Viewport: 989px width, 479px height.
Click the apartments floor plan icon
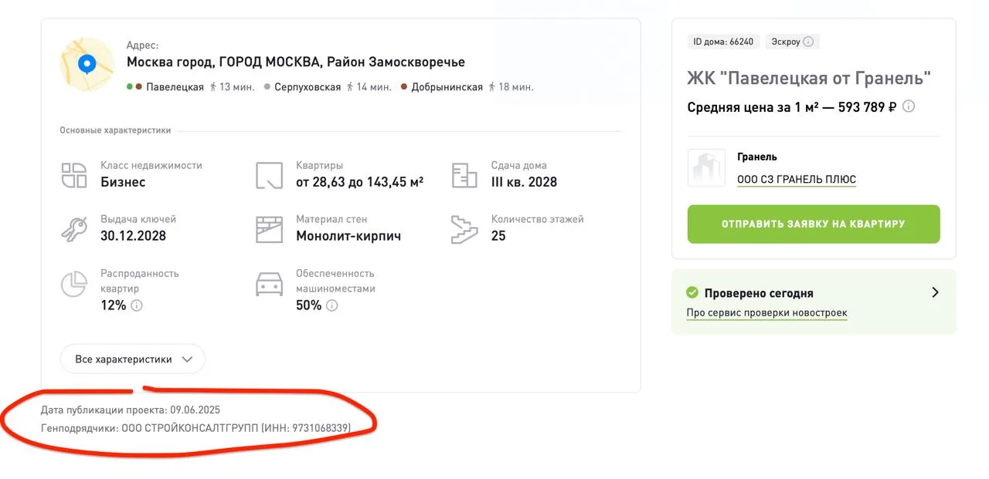pyautogui.click(x=270, y=175)
